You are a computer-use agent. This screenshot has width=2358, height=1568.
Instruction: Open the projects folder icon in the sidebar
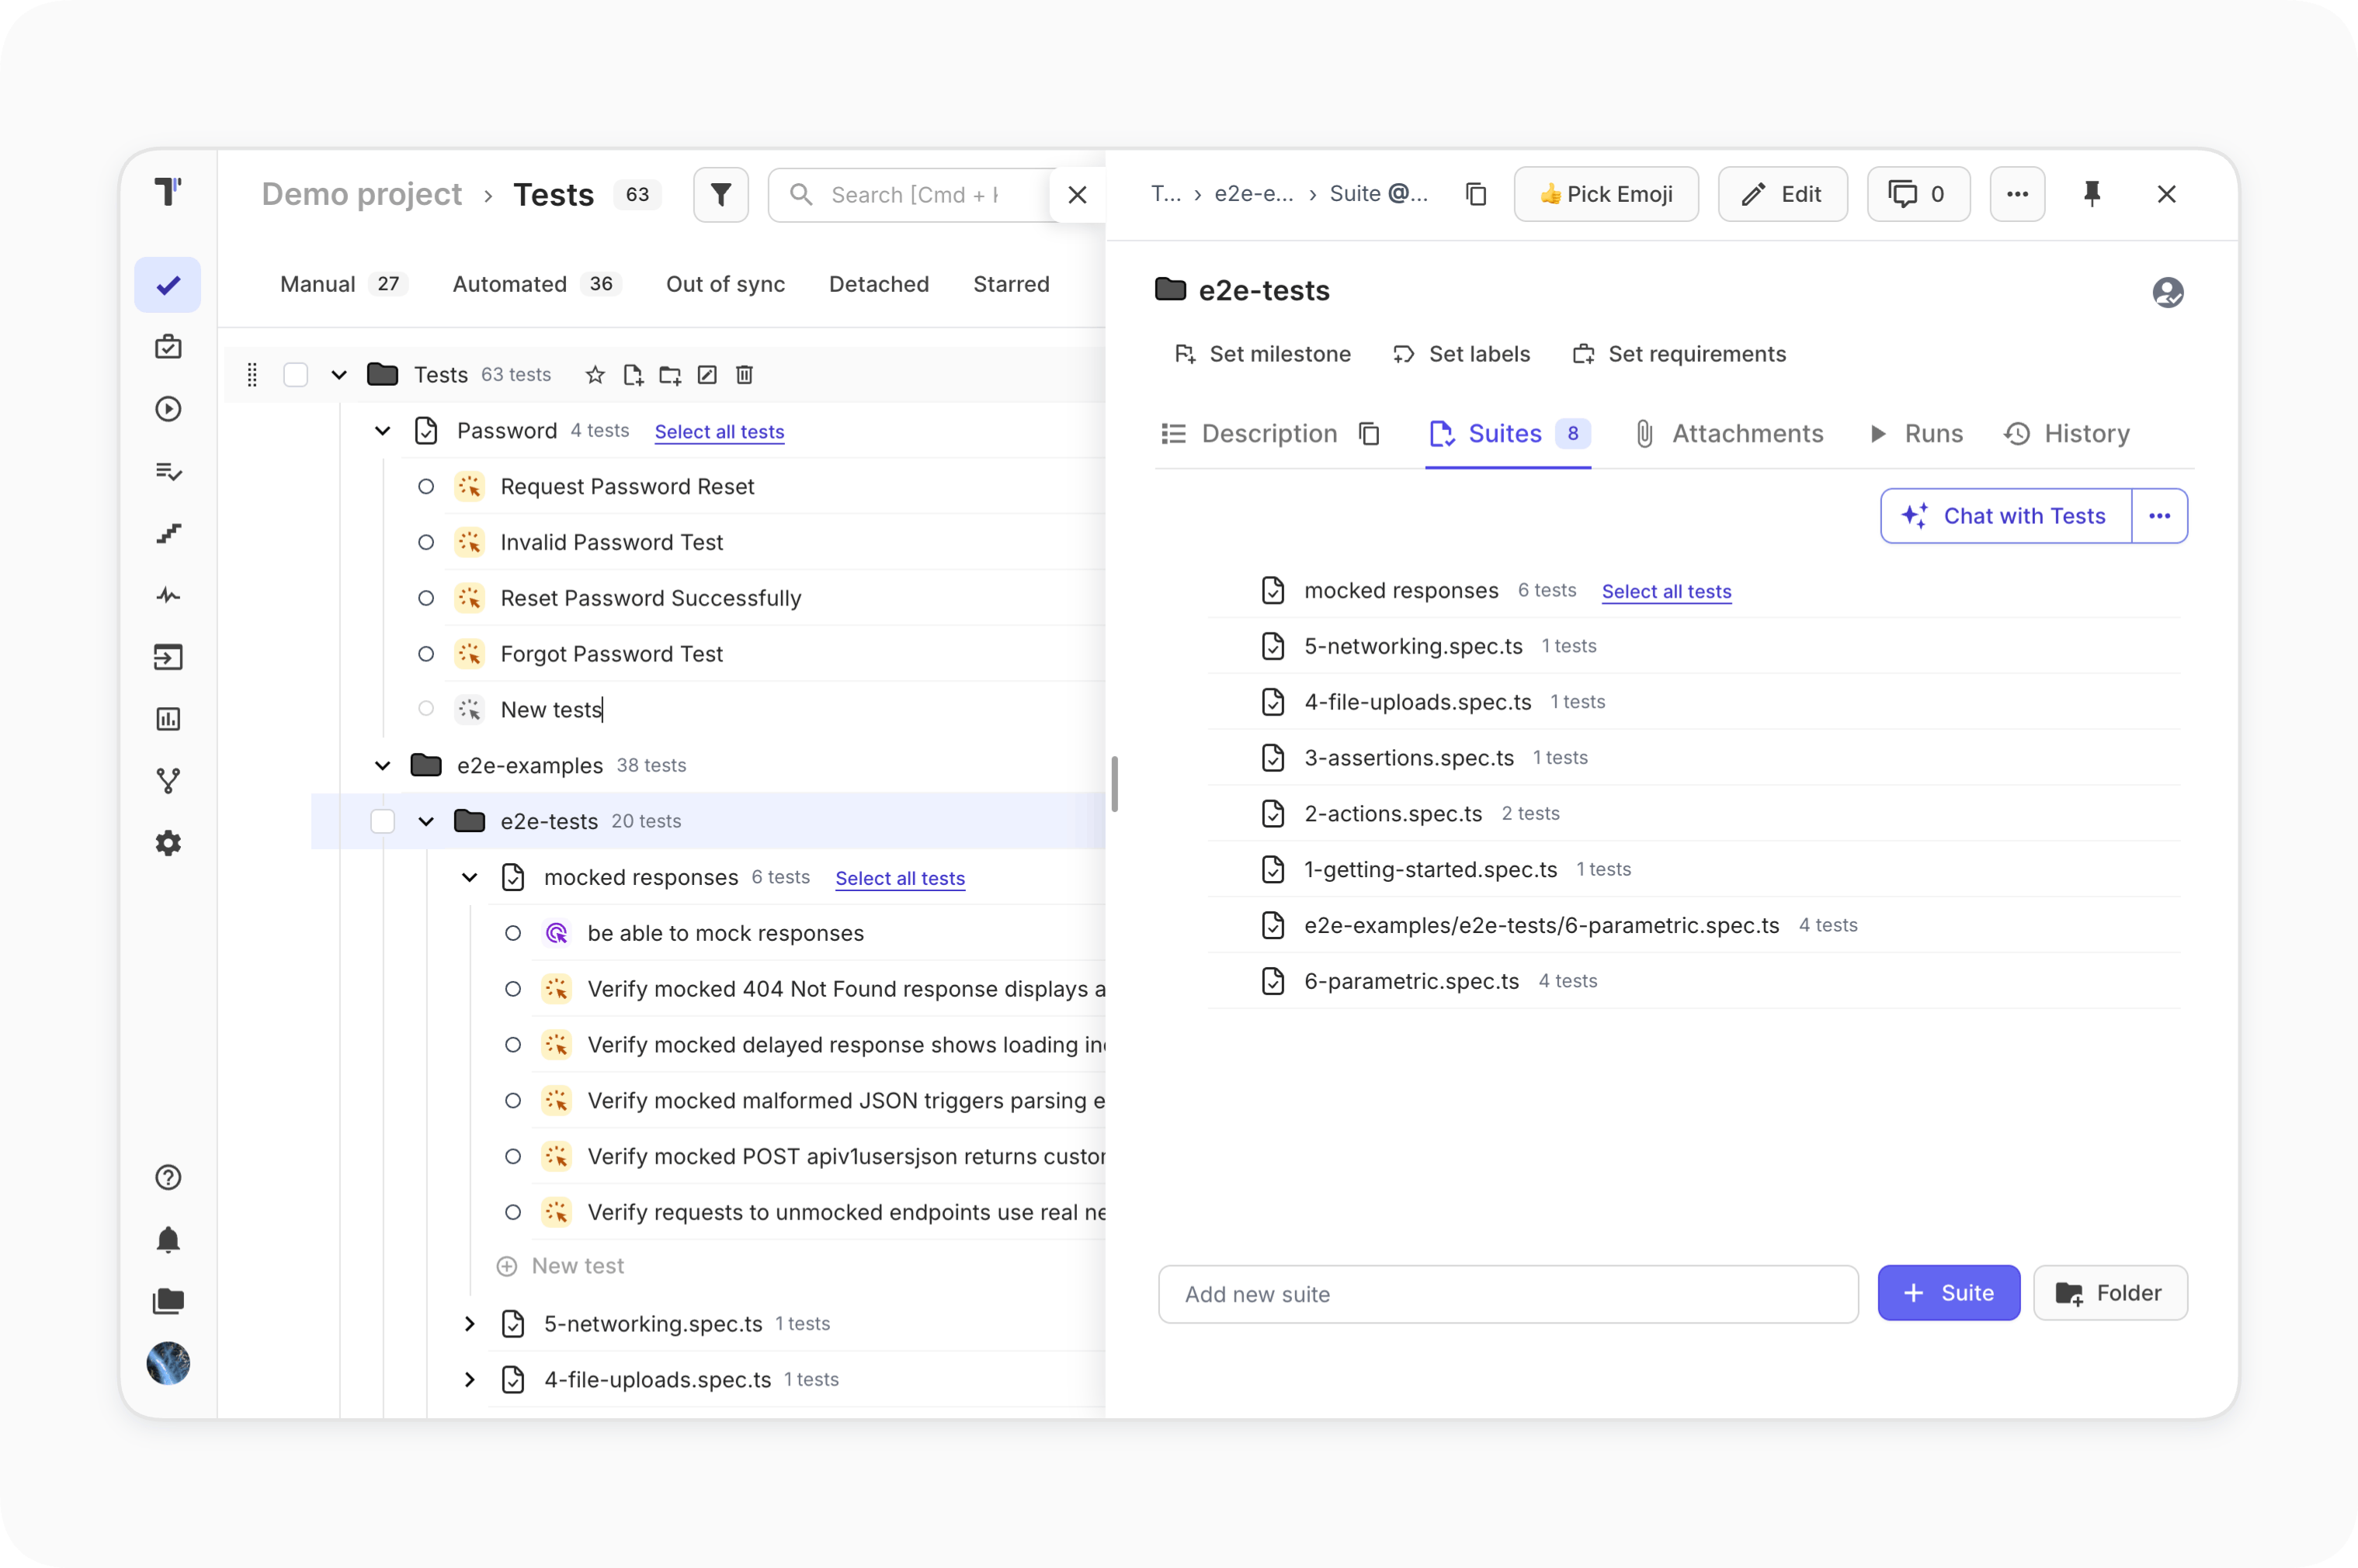pos(168,1301)
